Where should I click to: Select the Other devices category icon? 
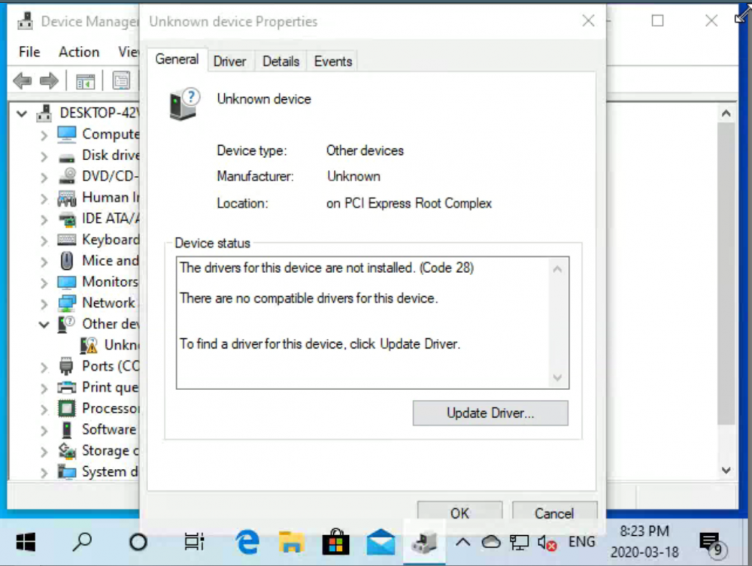click(x=67, y=324)
